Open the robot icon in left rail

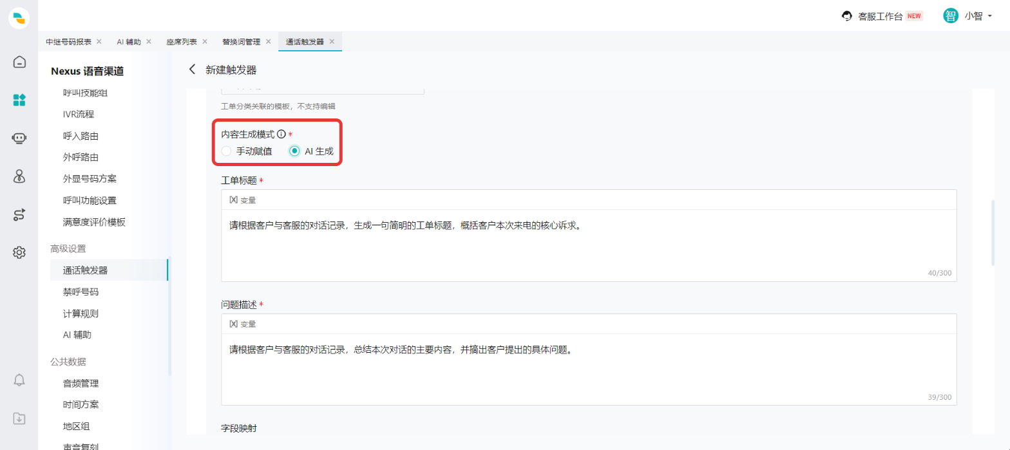point(19,138)
